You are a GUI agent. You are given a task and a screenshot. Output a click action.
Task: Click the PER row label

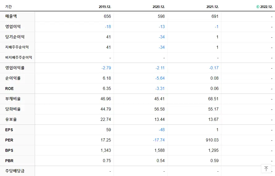[x=9, y=140]
